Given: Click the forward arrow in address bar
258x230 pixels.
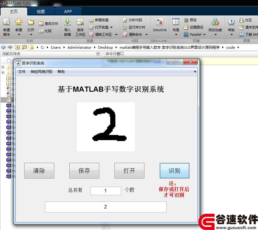Looking at the screenshot, I should coord(10,47).
